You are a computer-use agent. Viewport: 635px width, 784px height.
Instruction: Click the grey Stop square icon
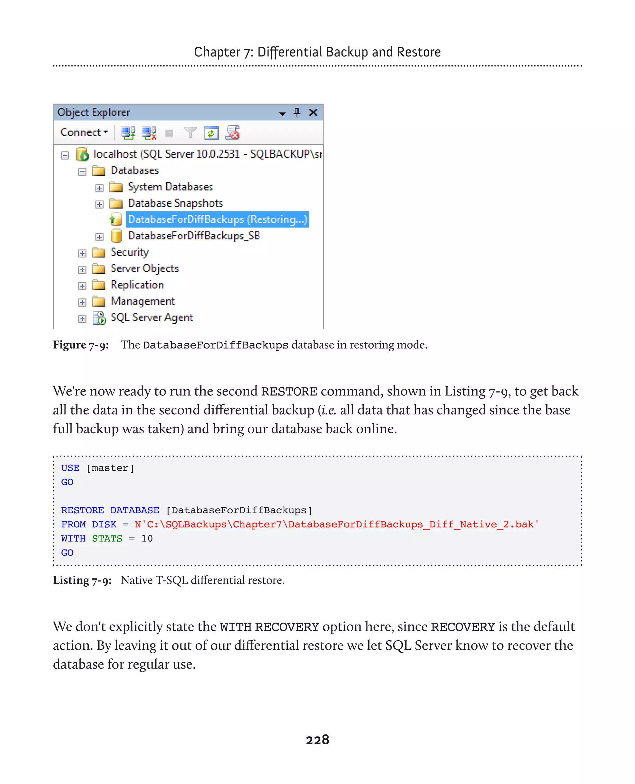click(169, 133)
